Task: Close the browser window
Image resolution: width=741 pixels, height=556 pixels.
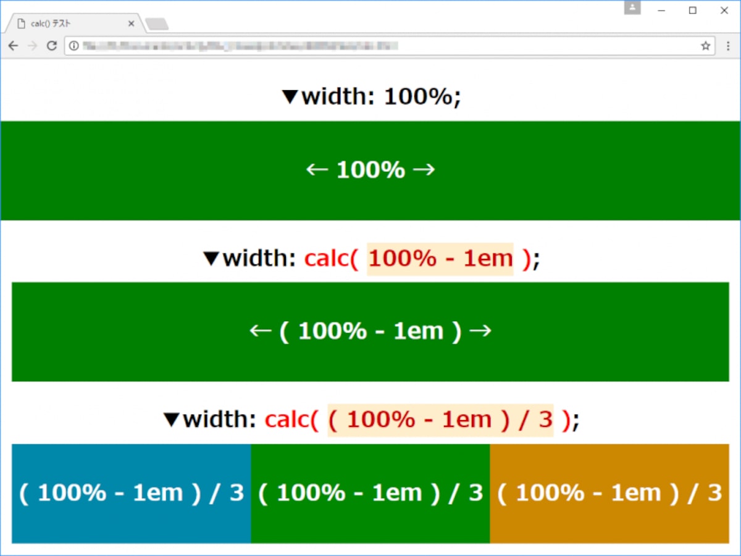Action: 724,10
